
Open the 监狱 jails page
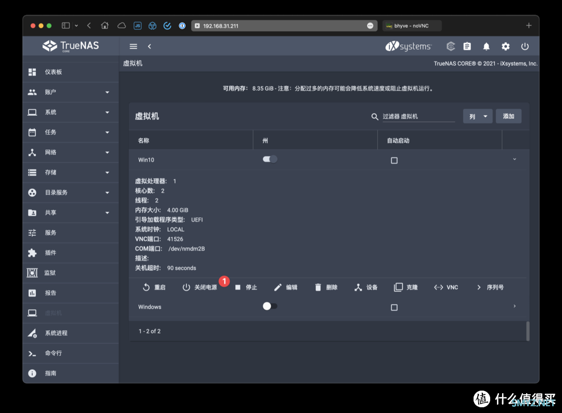[70, 273]
